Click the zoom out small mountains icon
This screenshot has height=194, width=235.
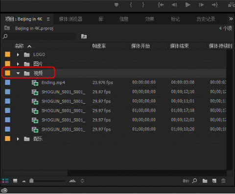24,181
